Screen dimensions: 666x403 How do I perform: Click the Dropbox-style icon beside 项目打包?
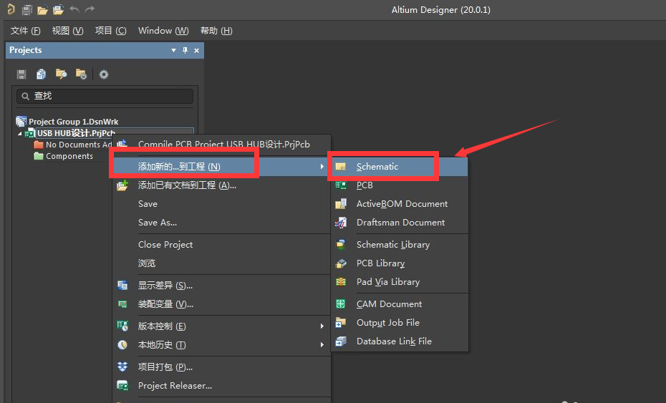(122, 366)
